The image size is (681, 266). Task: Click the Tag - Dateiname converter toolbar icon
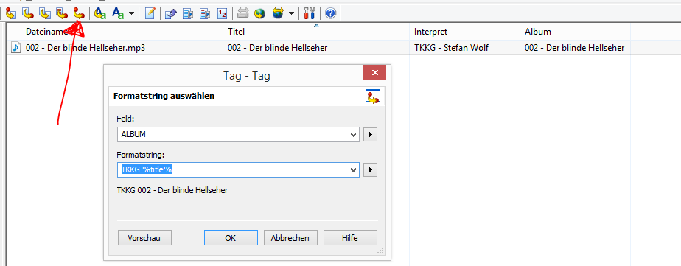point(11,13)
